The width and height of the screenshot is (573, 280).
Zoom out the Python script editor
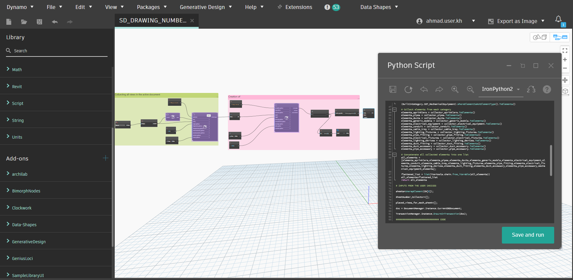coord(470,89)
